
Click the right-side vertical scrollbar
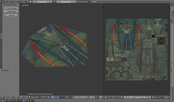pos(173,55)
